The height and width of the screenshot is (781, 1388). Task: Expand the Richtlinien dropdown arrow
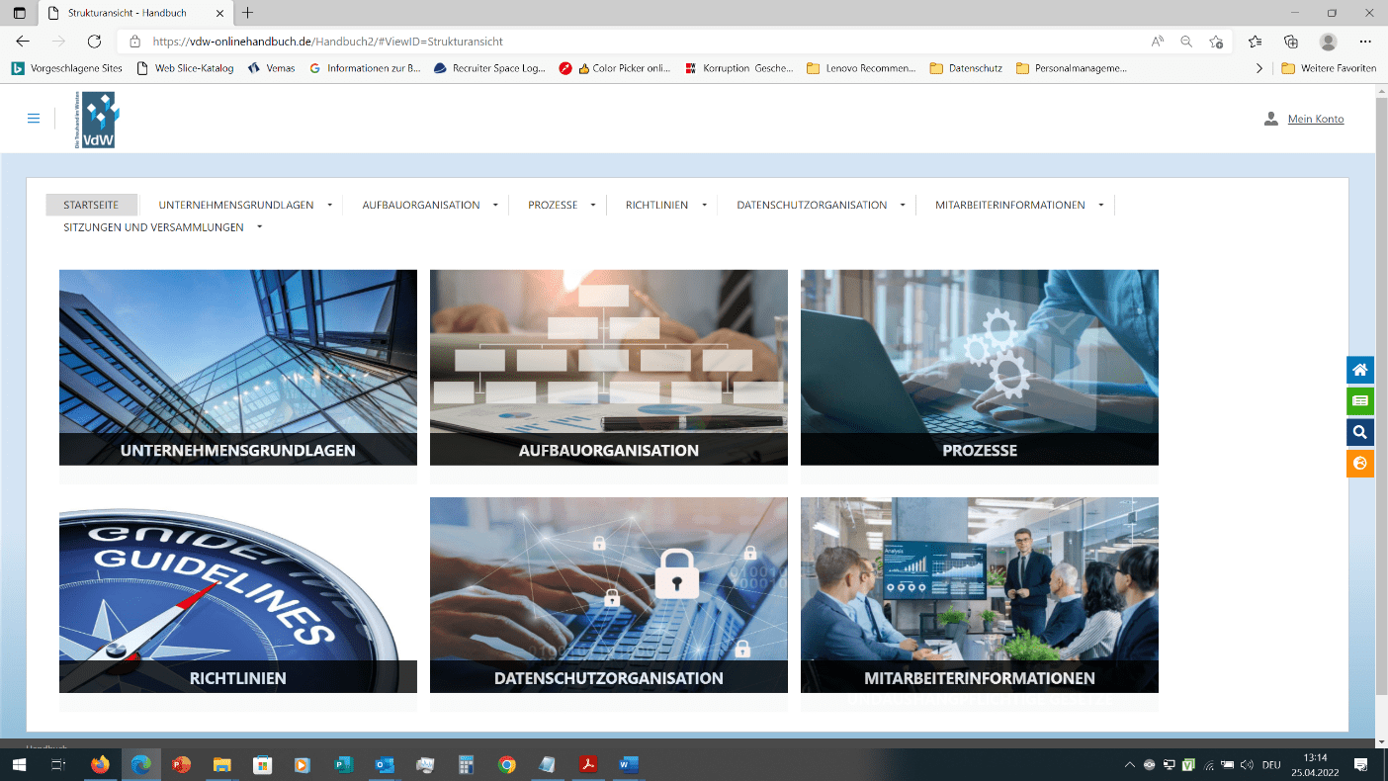[x=704, y=206]
